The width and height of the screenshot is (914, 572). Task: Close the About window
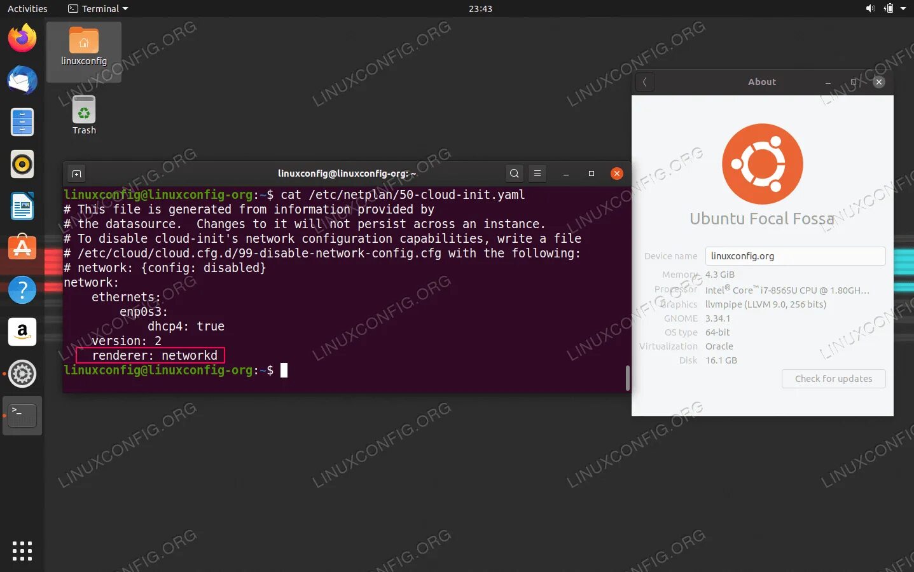tap(879, 82)
